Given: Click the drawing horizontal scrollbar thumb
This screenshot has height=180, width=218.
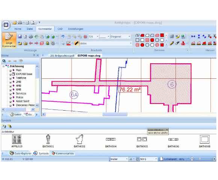Looking at the screenshot, I should [x=115, y=114].
